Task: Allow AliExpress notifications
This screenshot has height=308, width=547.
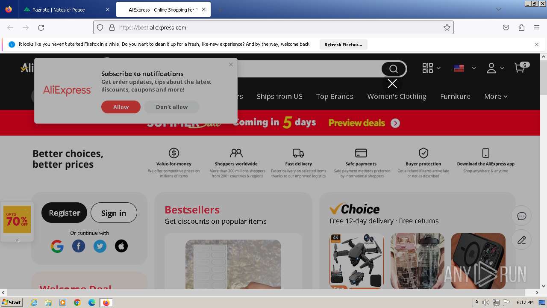Action: [121, 107]
